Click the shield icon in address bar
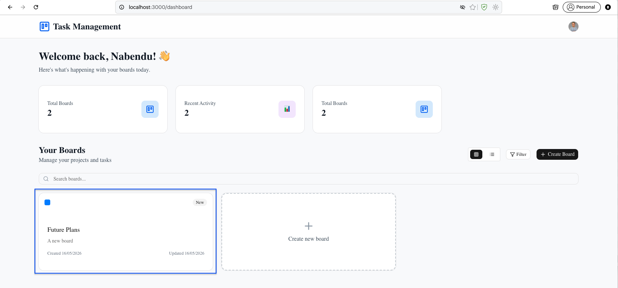The height and width of the screenshot is (288, 618). [484, 7]
